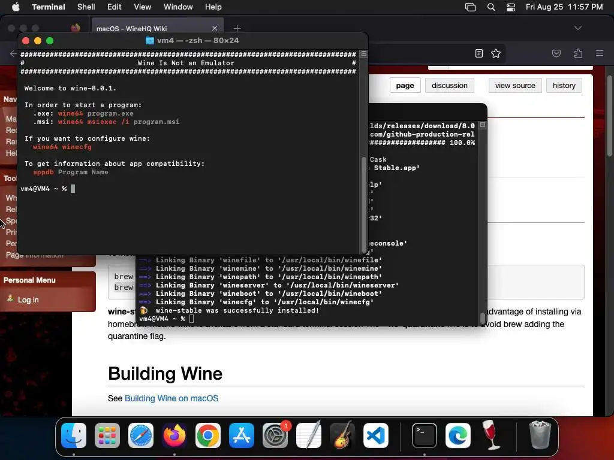
Task: Launch GarageBand from the Dock
Action: 342,435
